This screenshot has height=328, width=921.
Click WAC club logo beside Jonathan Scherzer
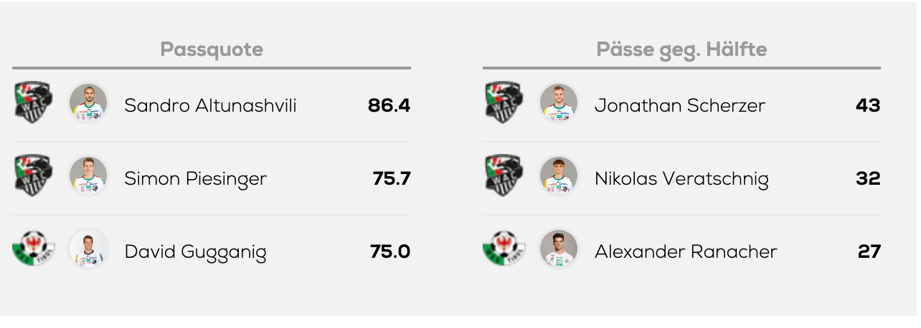click(504, 103)
